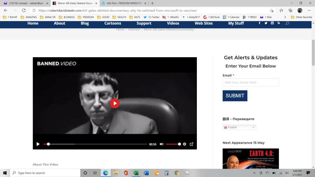Expand the English language dropdown

239,127
